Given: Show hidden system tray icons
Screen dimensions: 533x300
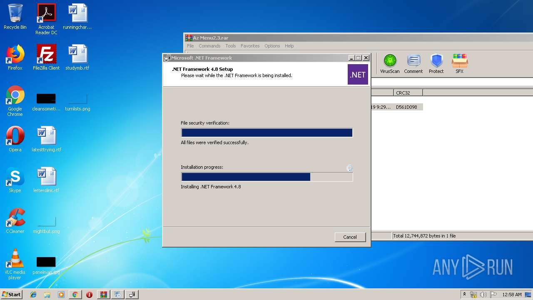Looking at the screenshot, I should (464, 295).
